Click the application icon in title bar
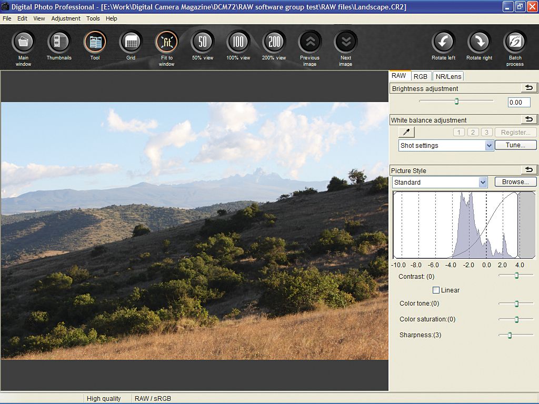 point(5,6)
